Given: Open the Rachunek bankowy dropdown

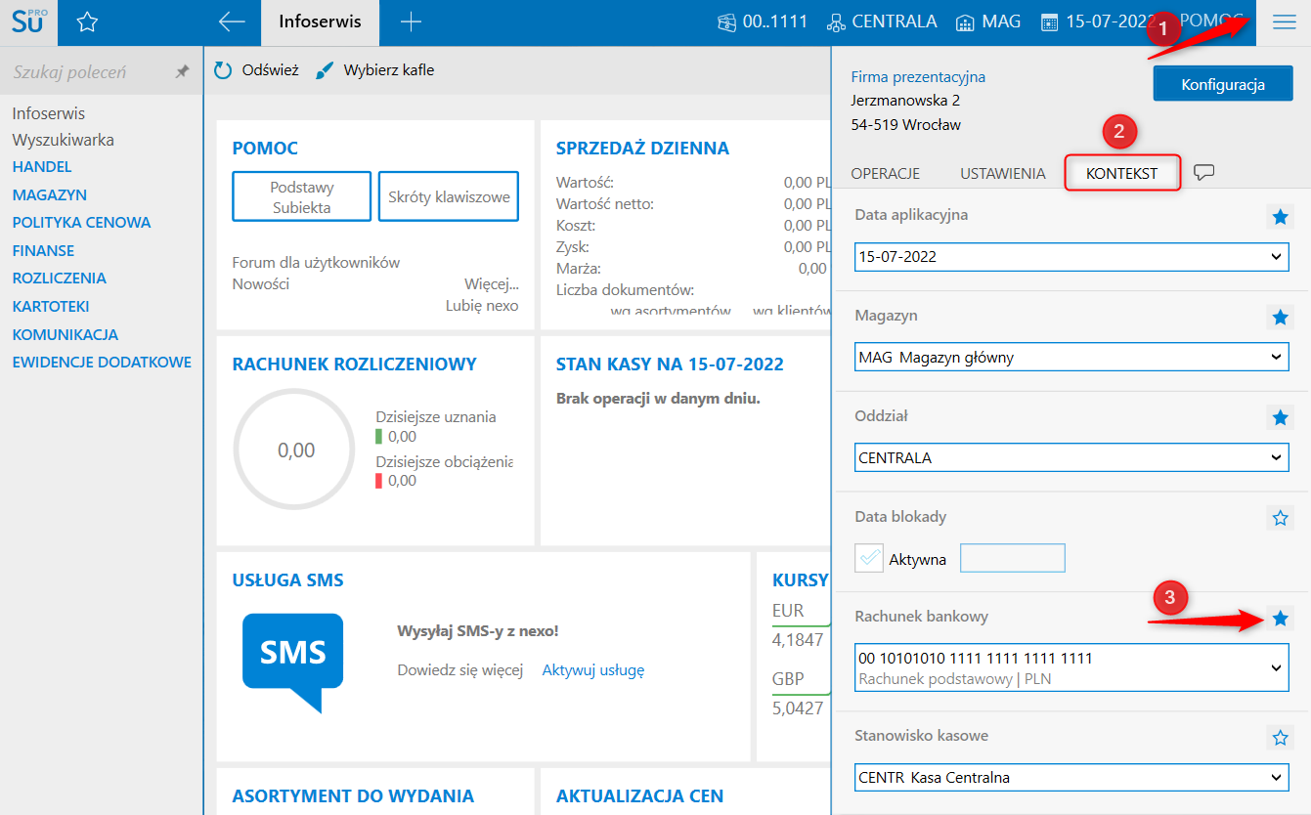Looking at the screenshot, I should point(1071,667).
